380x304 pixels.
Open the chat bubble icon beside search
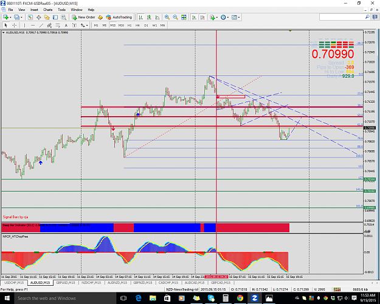coord(375,17)
